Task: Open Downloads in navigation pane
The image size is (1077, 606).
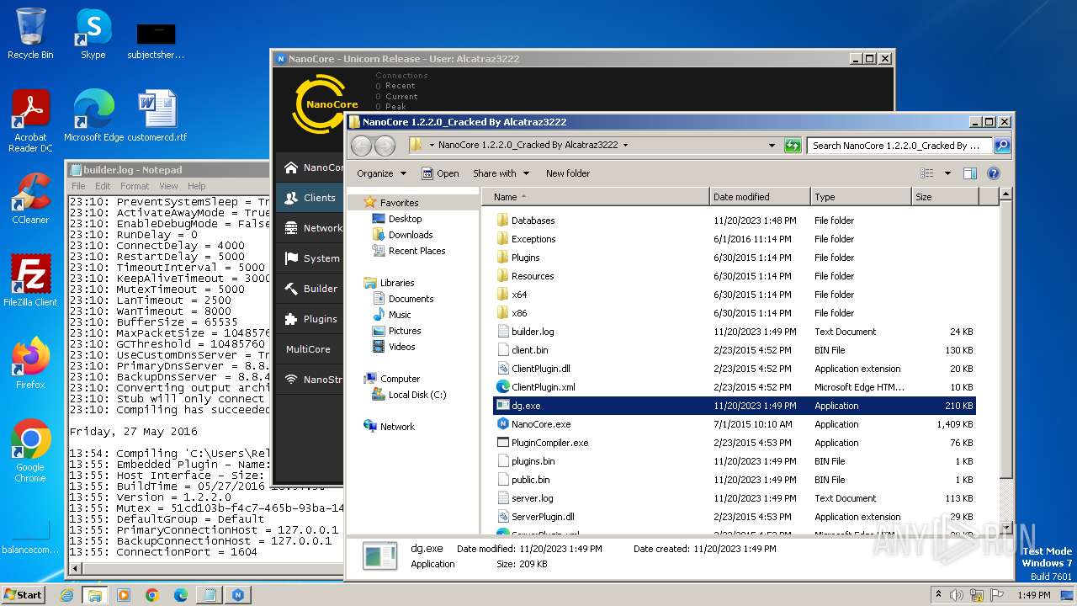Action: (411, 235)
